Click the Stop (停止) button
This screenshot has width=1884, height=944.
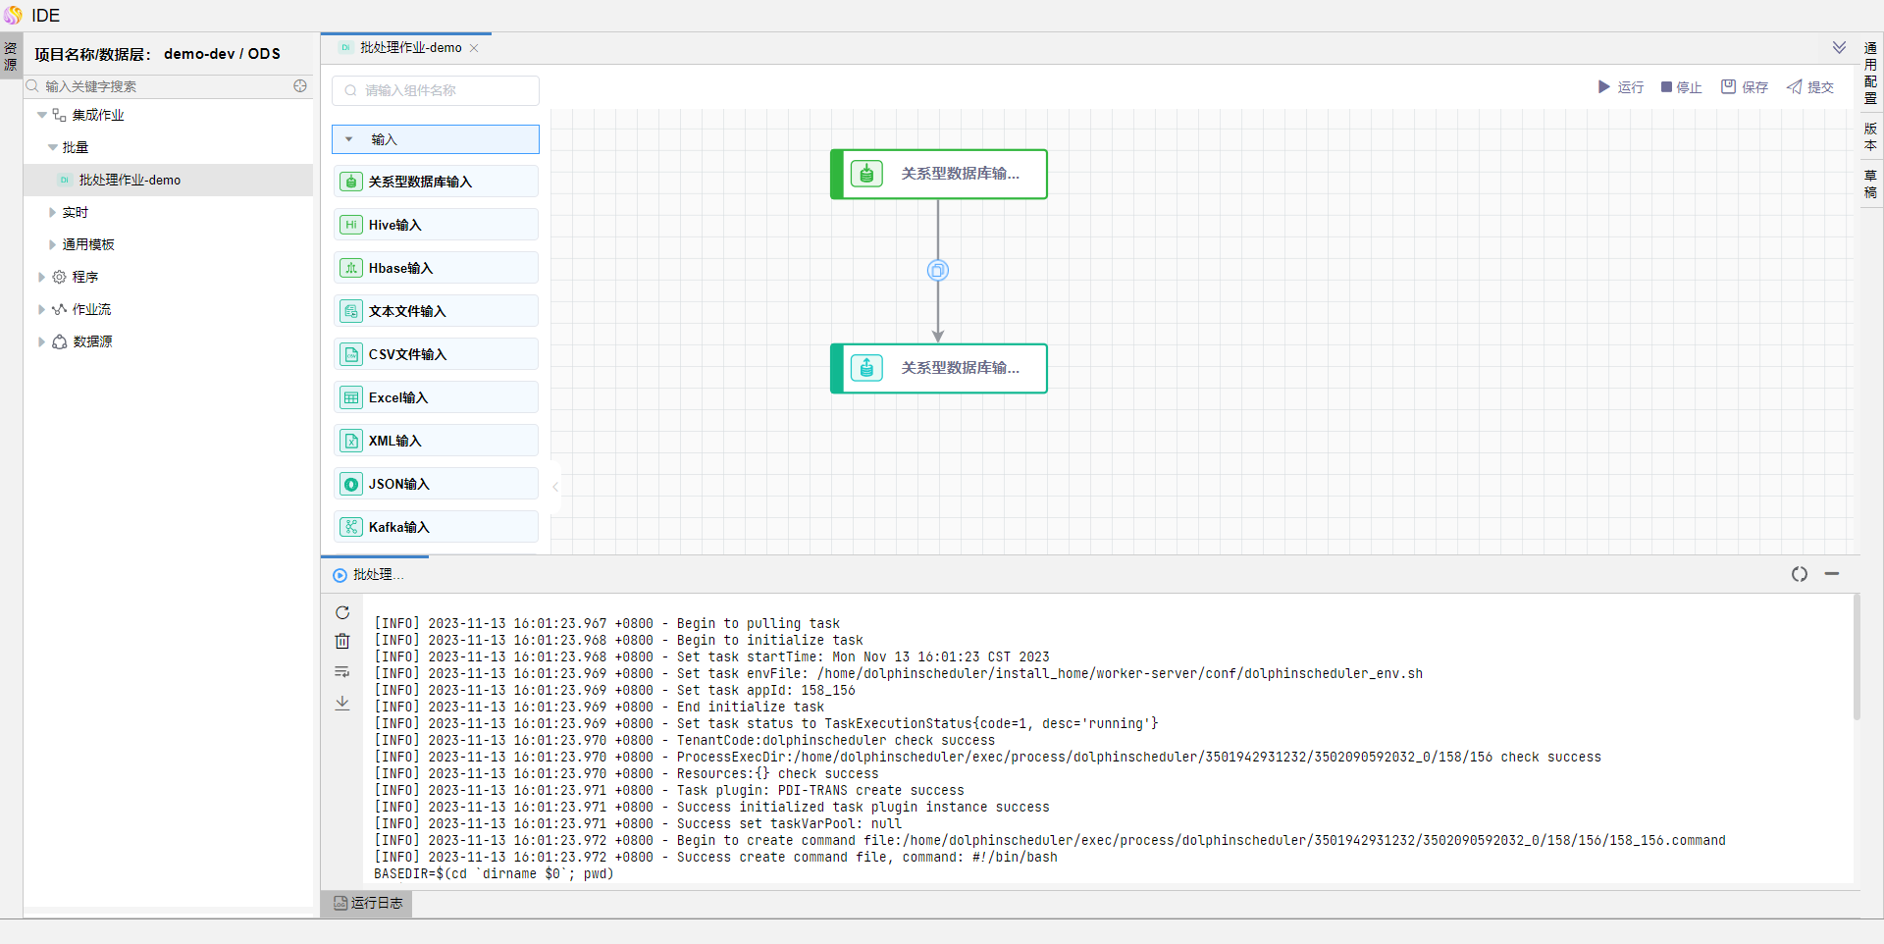[x=1681, y=87]
